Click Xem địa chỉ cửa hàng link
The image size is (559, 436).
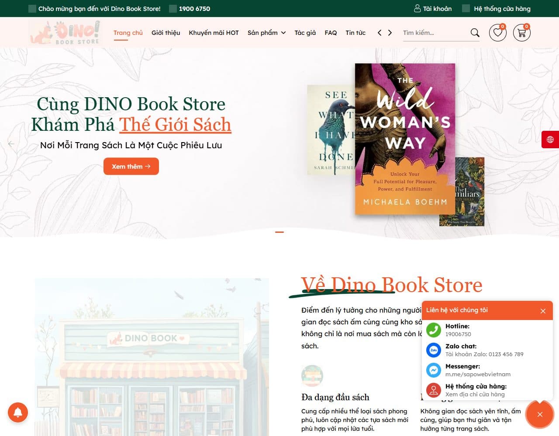[x=475, y=394]
